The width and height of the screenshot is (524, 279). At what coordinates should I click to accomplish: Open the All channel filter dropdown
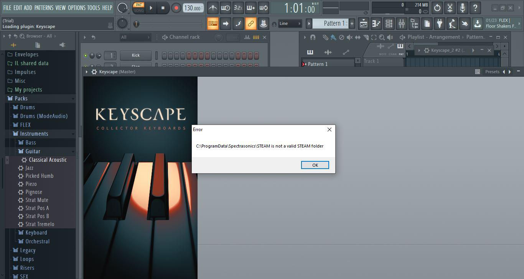135,37
